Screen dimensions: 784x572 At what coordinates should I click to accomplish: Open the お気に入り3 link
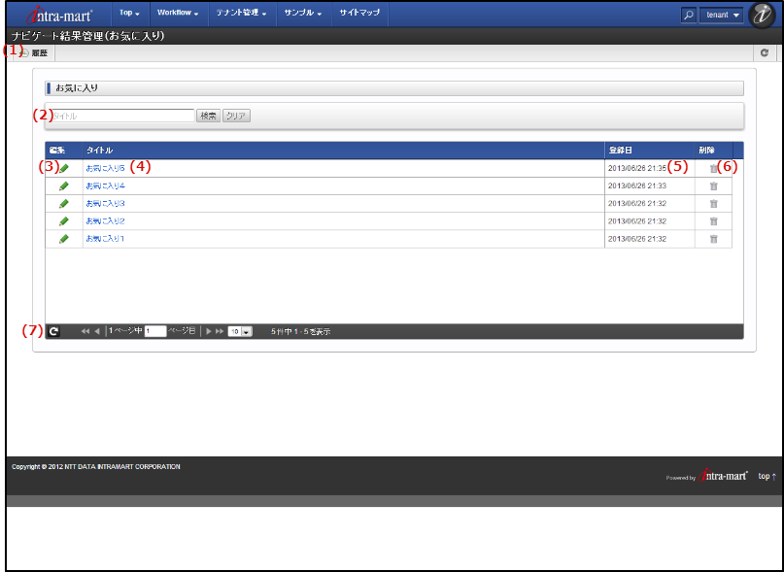pos(106,204)
